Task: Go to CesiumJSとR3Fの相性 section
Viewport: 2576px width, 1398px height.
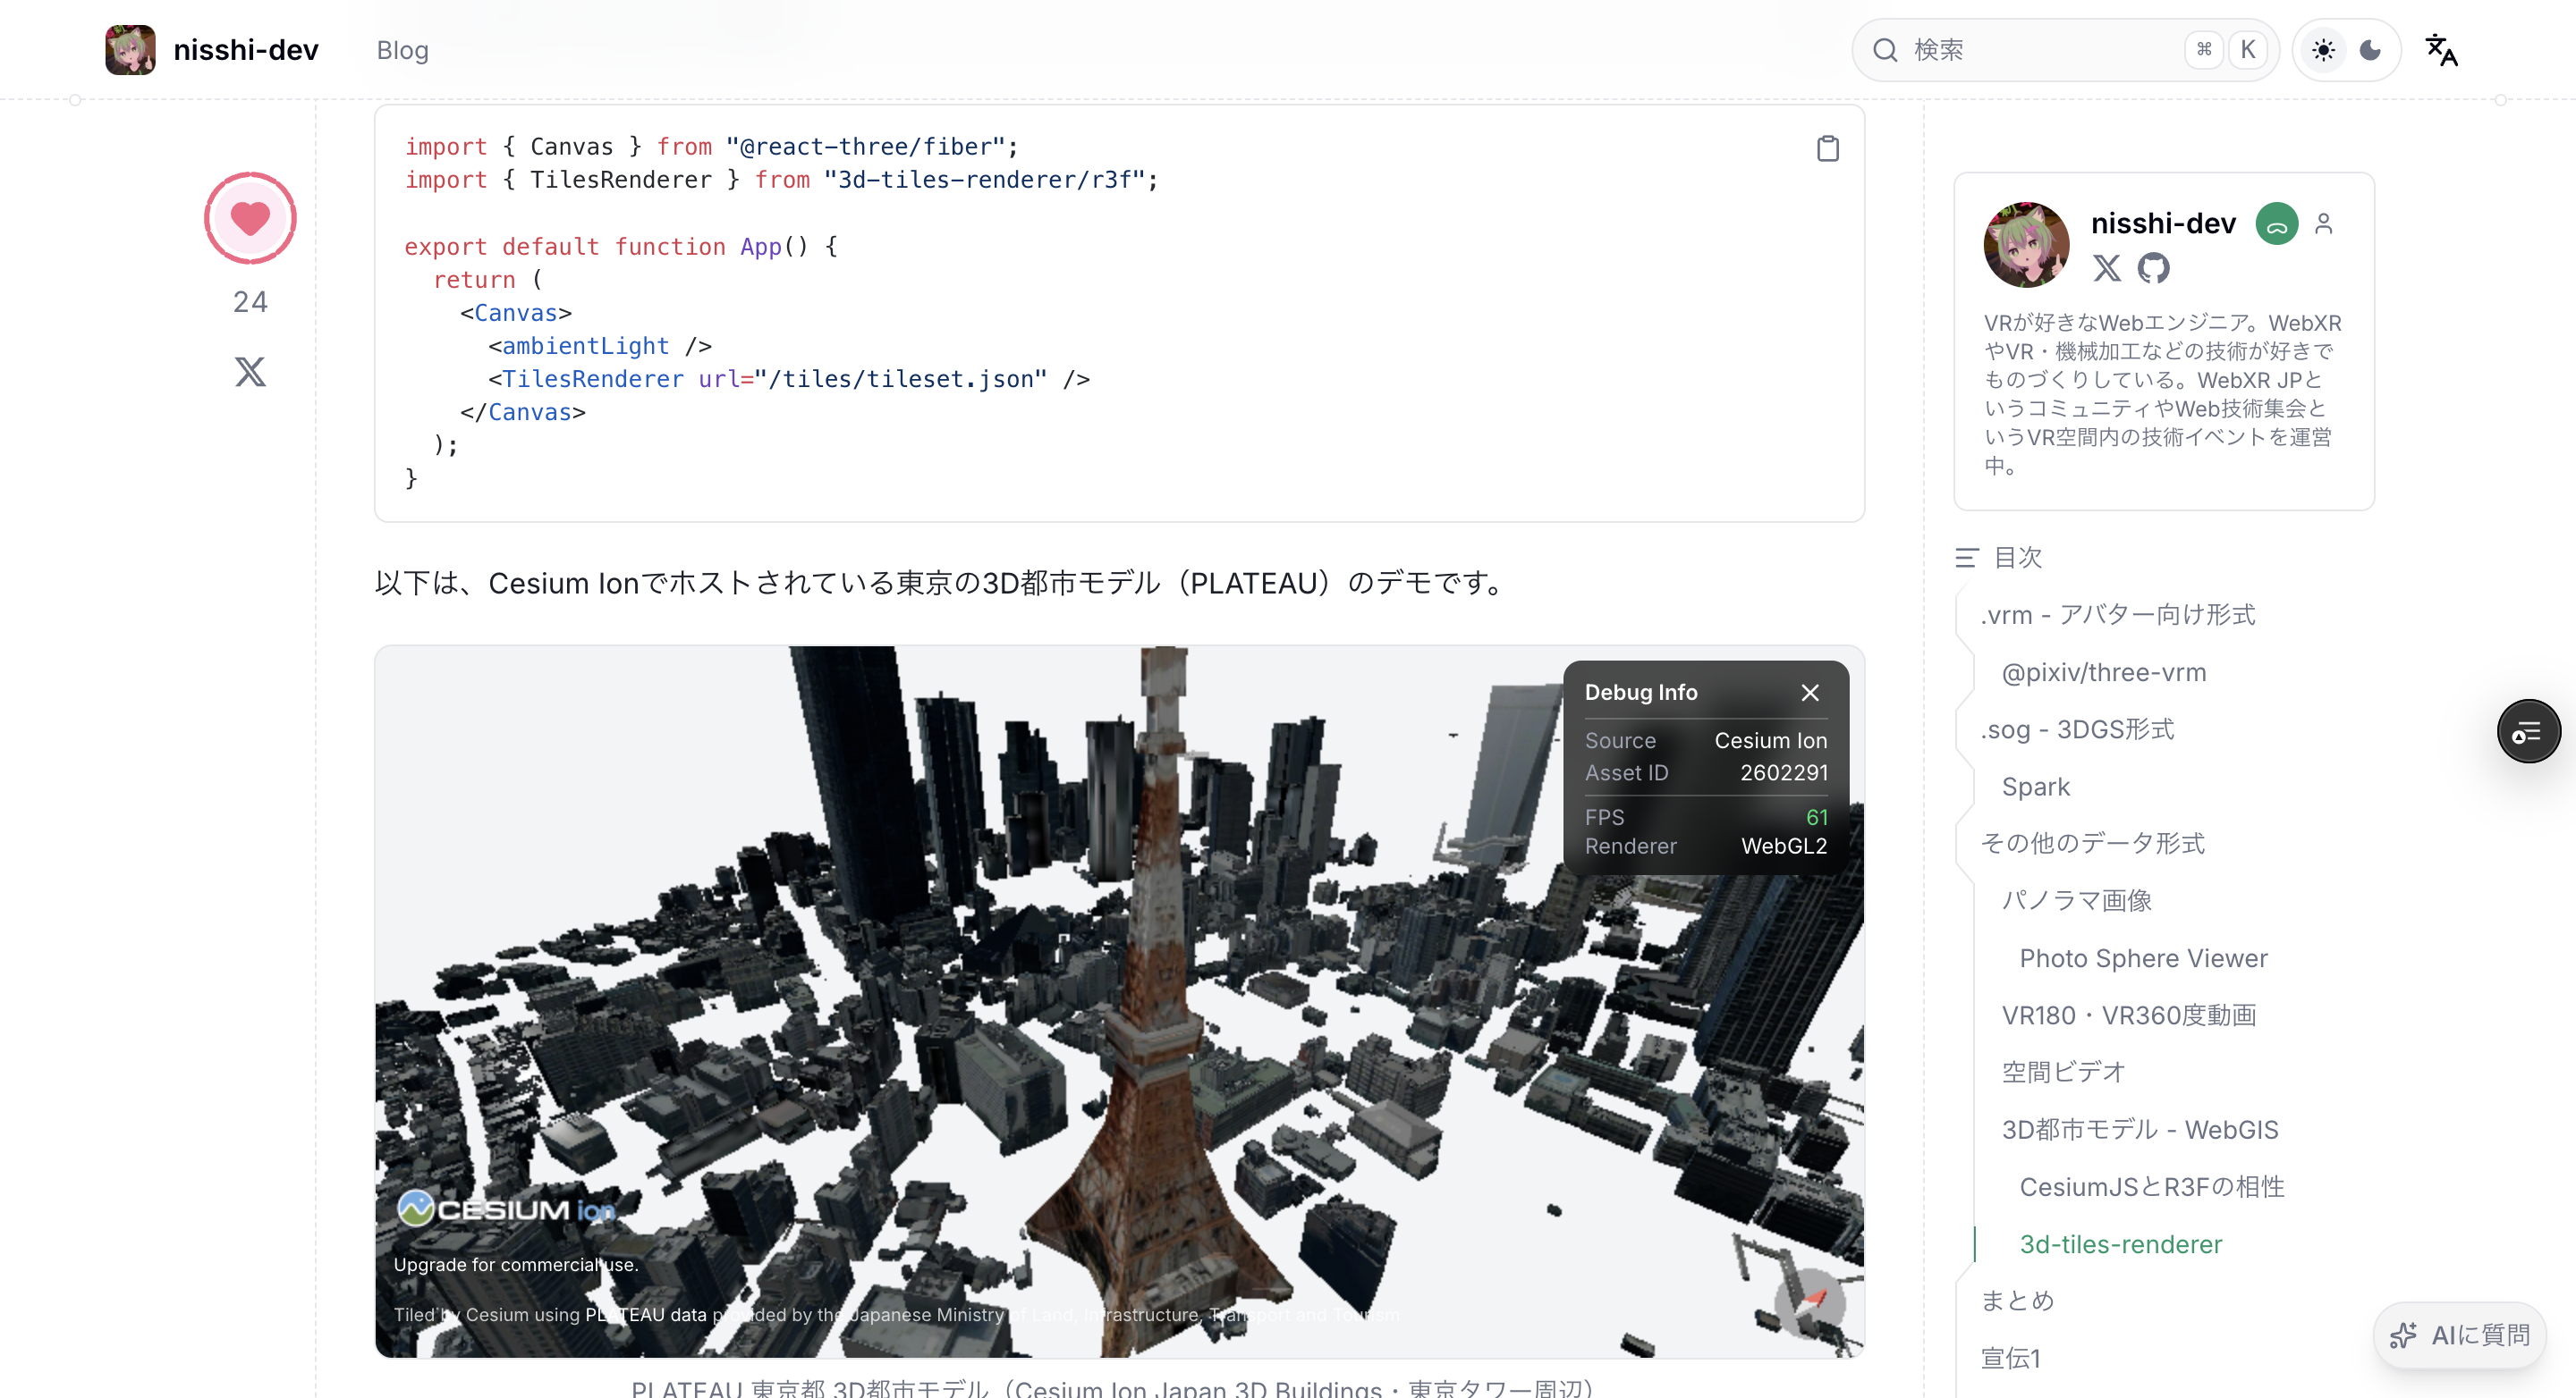Action: click(x=2152, y=1187)
